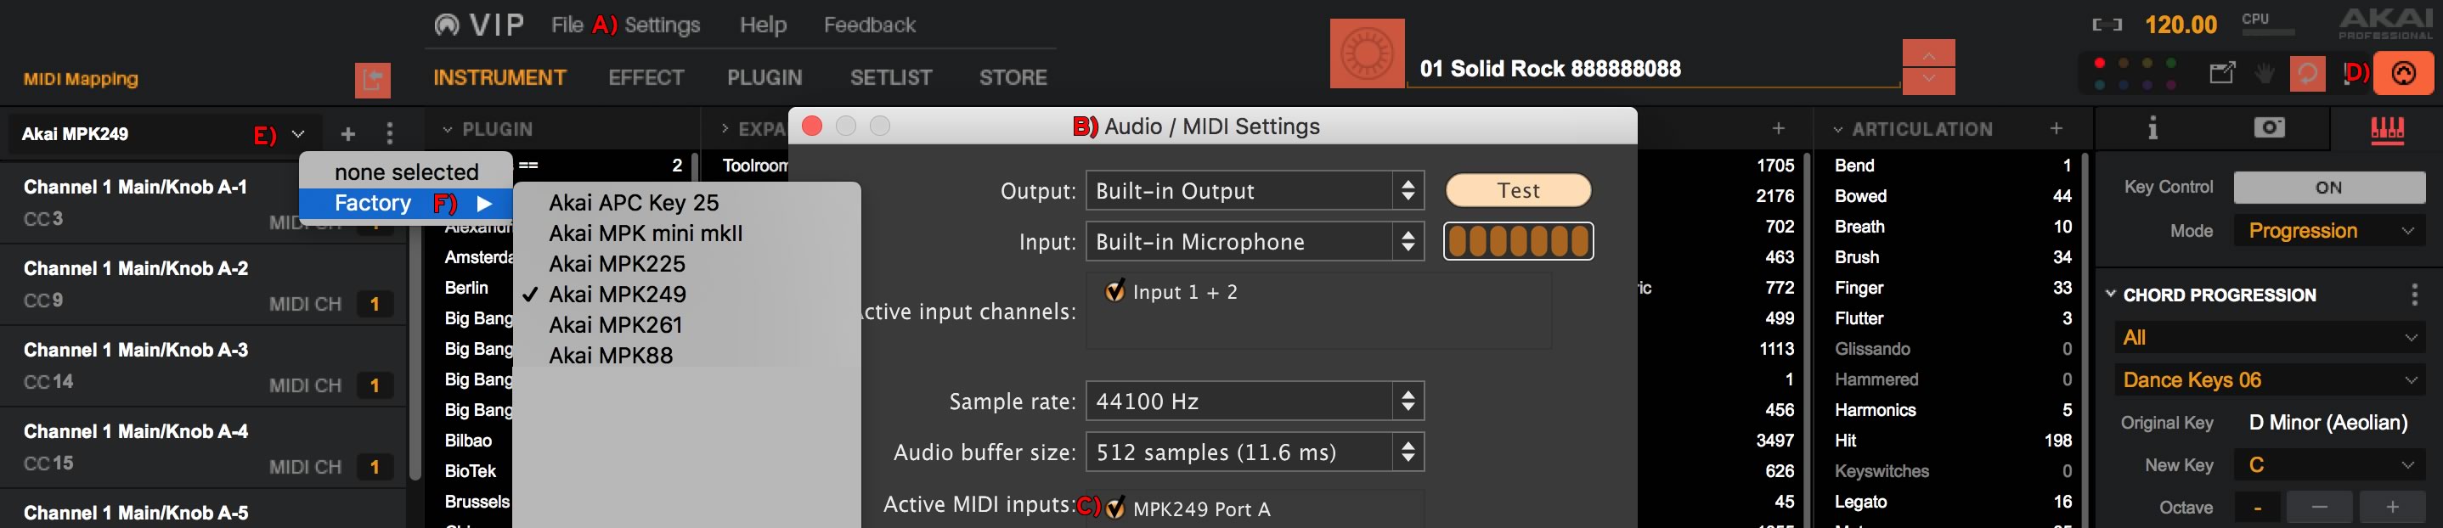Click the orange circular refresh icon
The image size is (2443, 528).
pyautogui.click(x=2307, y=73)
